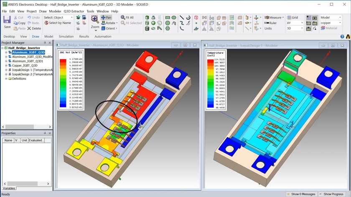Switch to the Automation ribbon tab
The image size is (351, 197).
pyautogui.click(x=103, y=37)
